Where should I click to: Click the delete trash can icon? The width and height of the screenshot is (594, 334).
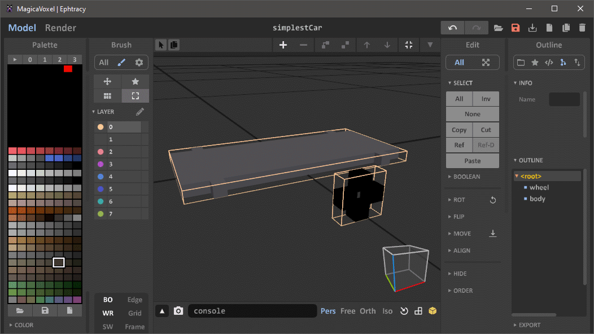(x=582, y=28)
